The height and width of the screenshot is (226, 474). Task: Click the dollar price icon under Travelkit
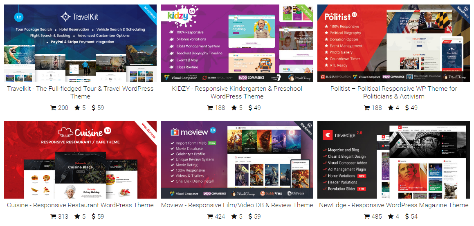93,107
